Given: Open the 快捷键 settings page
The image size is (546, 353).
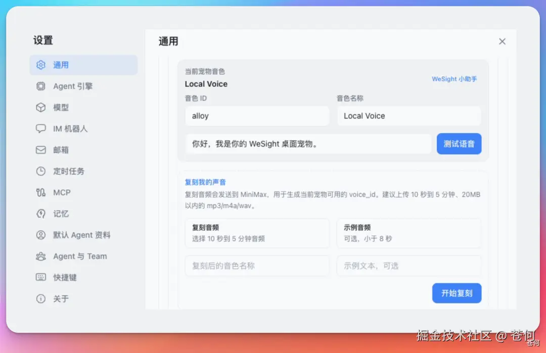Looking at the screenshot, I should pyautogui.click(x=65, y=278).
